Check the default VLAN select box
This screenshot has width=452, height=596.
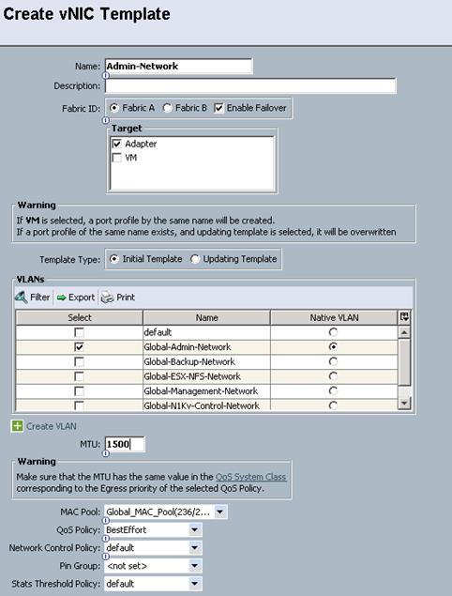pyautogui.click(x=79, y=332)
